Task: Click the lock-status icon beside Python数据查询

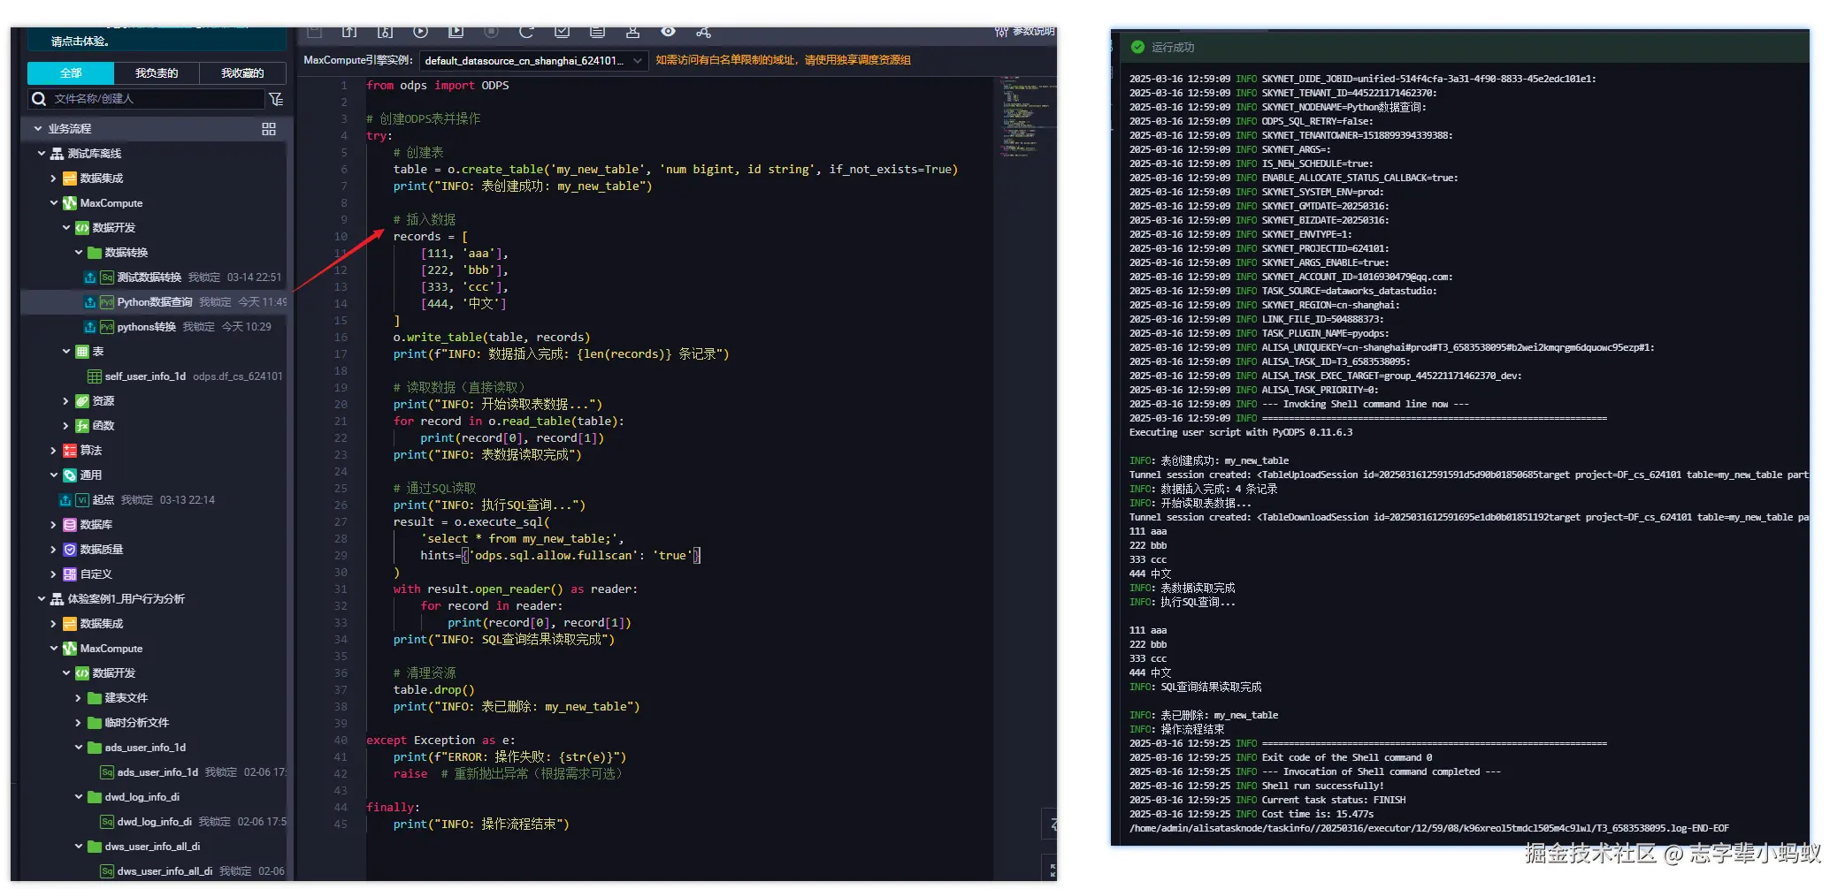Action: pos(89,302)
